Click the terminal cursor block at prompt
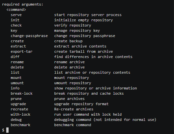 (8, 130)
